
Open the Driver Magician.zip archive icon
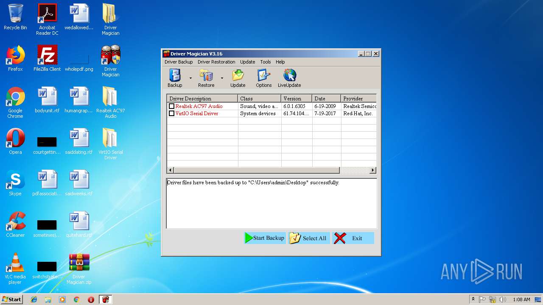click(x=79, y=269)
